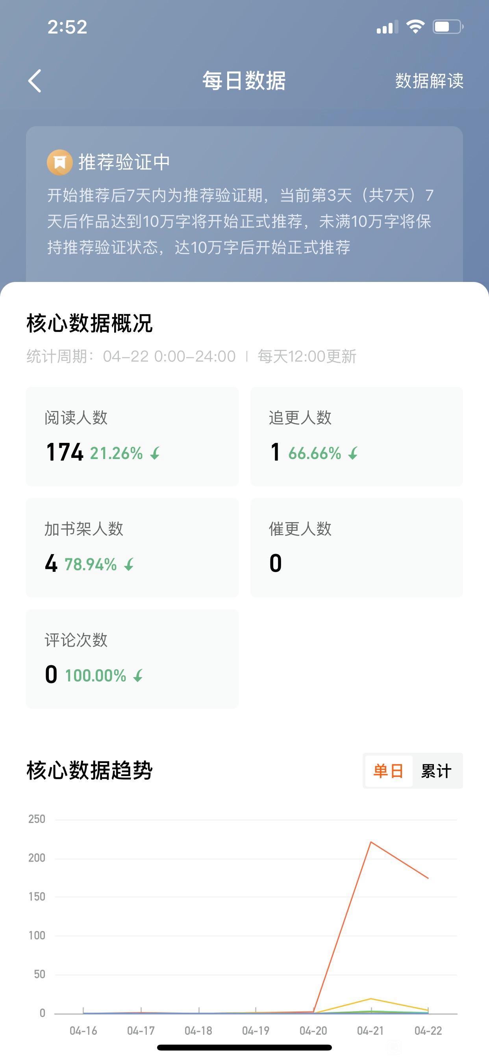Tap the 每天12:00更新 note
Viewport: 489px width, 1060px height.
tap(307, 356)
